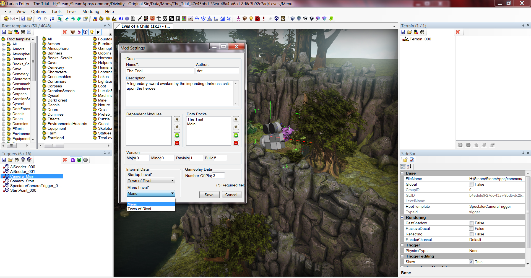Click the Build version number field
Screen dimensions: 531x278
[x=220, y=158]
